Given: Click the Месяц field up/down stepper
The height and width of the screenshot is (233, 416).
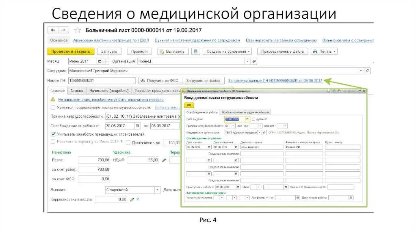Looking at the screenshot, I should coord(106,61).
